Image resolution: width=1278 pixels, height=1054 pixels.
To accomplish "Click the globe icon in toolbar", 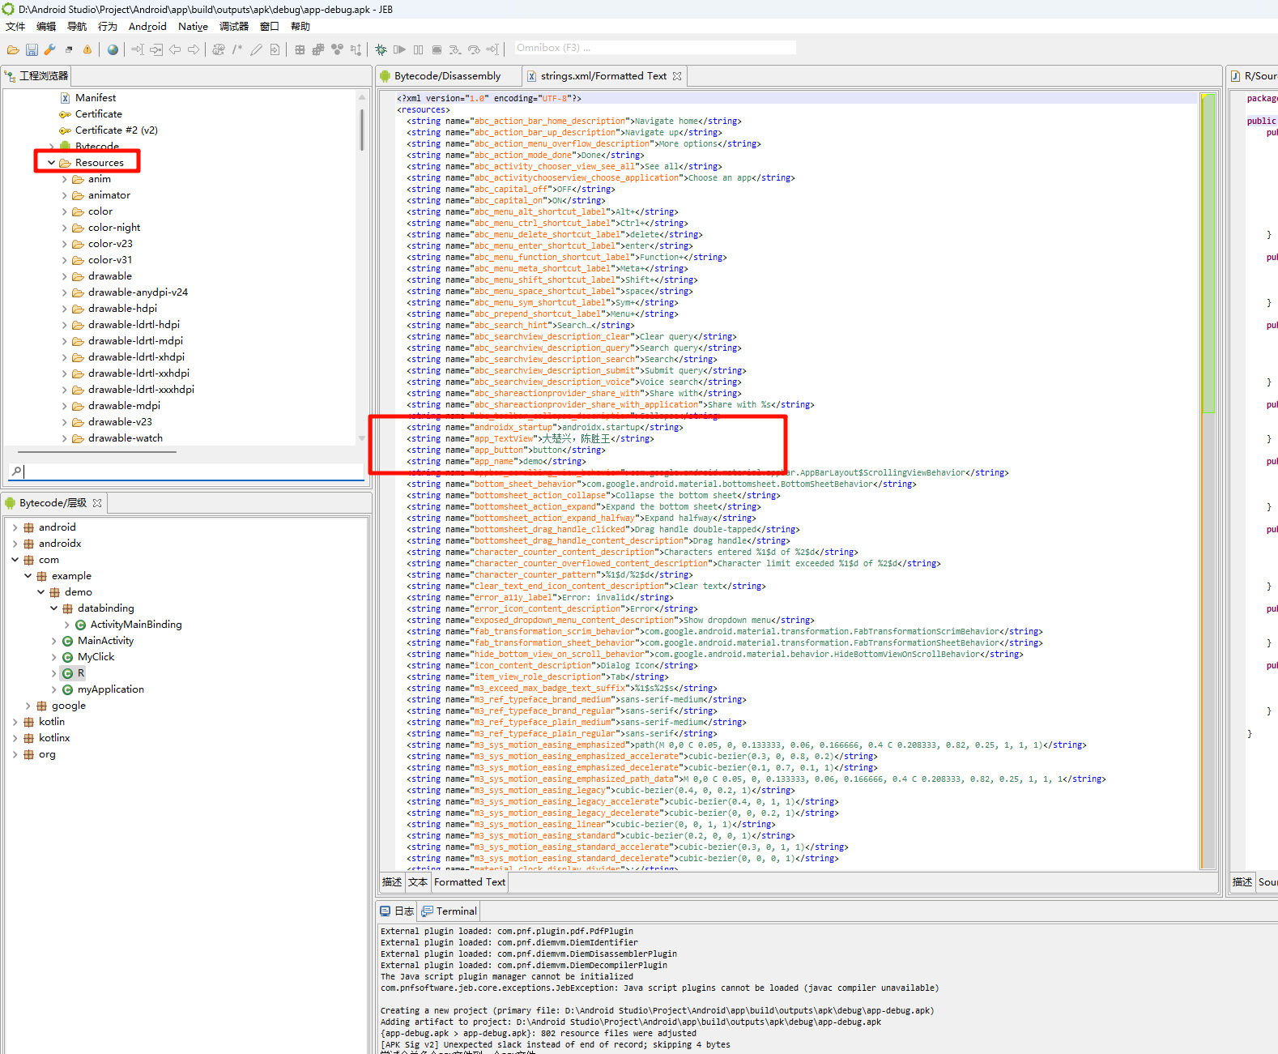I will pyautogui.click(x=113, y=50).
